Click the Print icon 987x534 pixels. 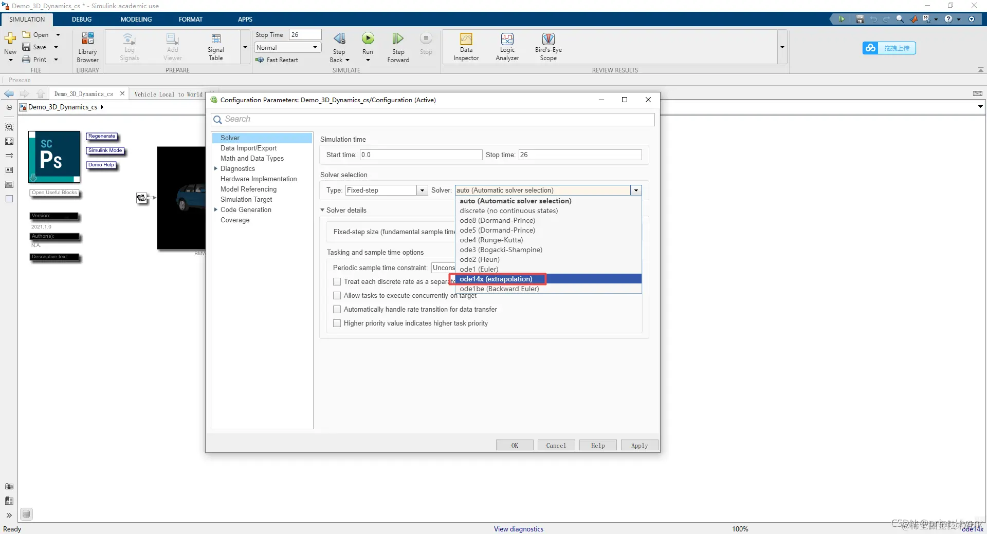26,60
